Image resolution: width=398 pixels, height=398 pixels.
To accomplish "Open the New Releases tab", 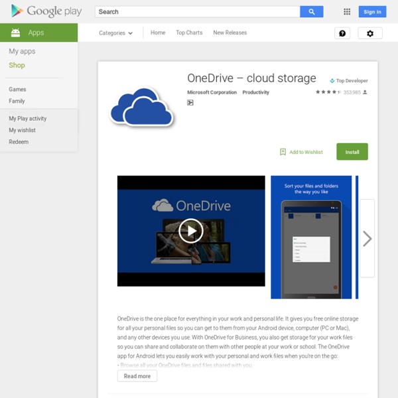I will tap(230, 33).
